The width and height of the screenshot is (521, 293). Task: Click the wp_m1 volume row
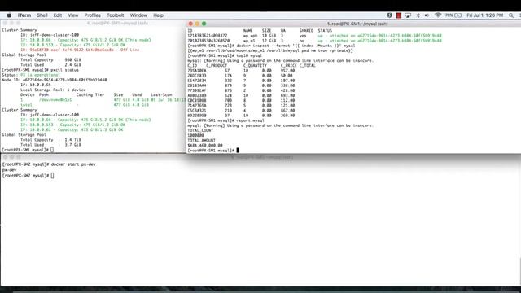click(x=314, y=41)
